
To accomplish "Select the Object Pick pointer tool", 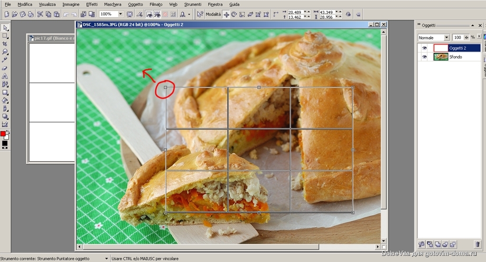I will coord(5,28).
